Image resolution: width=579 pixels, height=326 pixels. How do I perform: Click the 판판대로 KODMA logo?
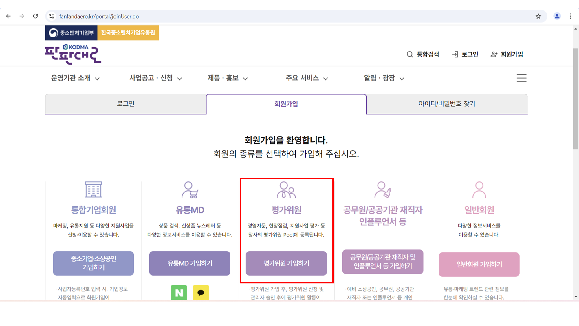73,54
